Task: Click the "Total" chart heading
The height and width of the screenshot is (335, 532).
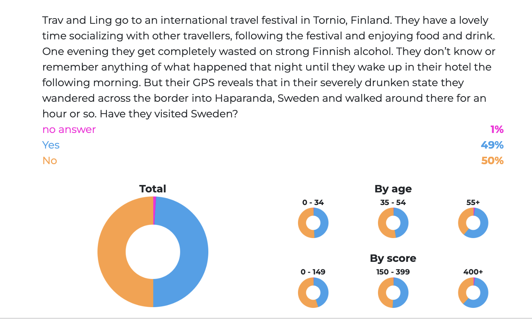Action: 153,189
